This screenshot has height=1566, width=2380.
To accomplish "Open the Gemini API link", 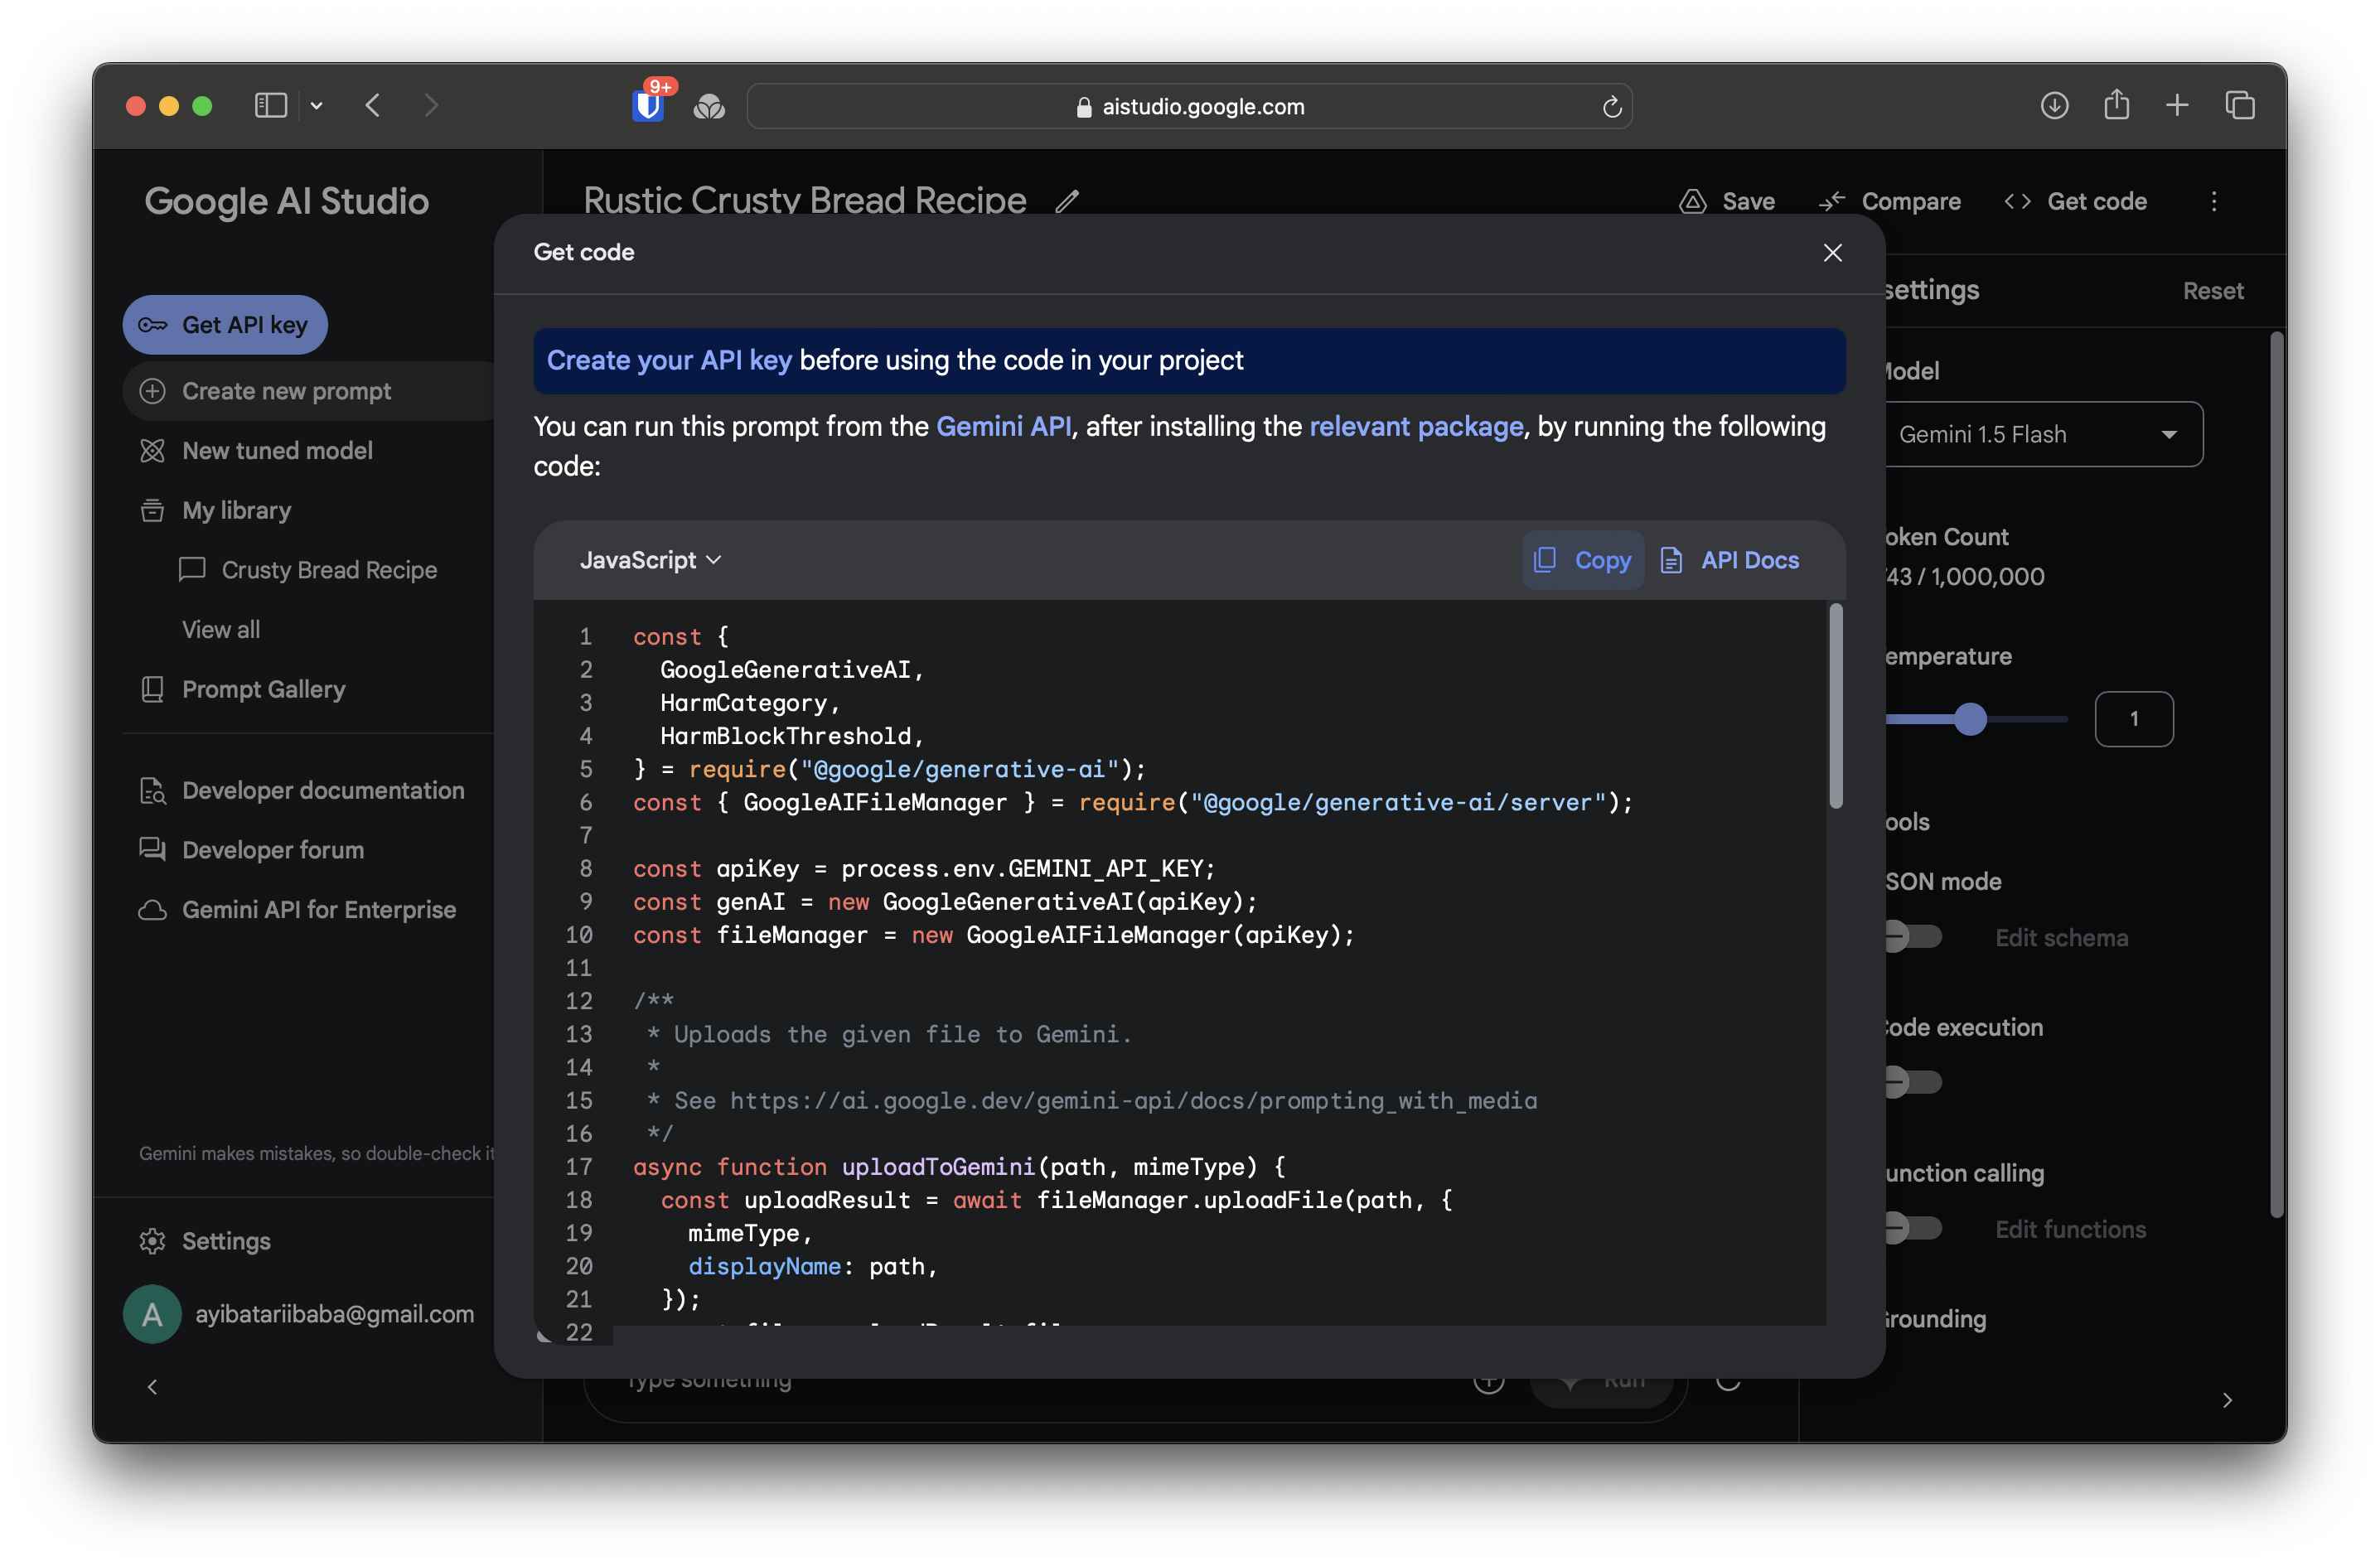I will (1003, 426).
